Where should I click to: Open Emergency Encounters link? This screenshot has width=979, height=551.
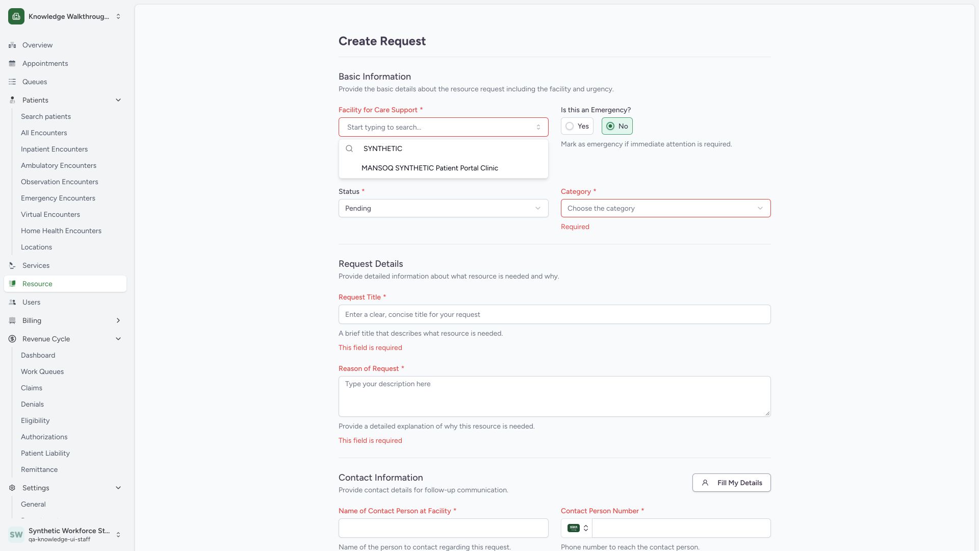(58, 198)
